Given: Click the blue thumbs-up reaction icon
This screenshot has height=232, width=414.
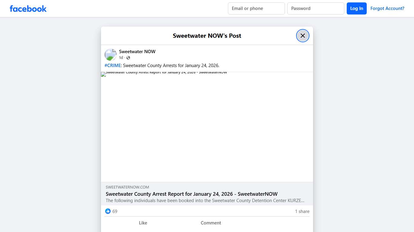Looking at the screenshot, I should click(108, 211).
